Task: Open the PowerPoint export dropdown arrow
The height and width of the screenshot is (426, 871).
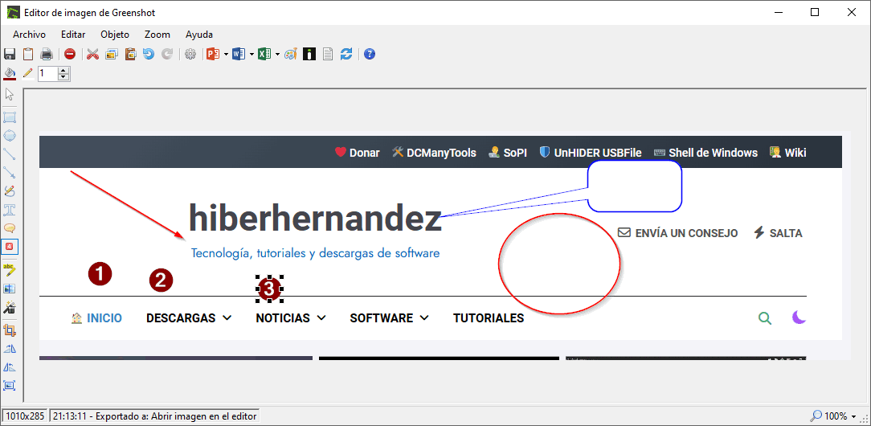Action: tap(226, 55)
